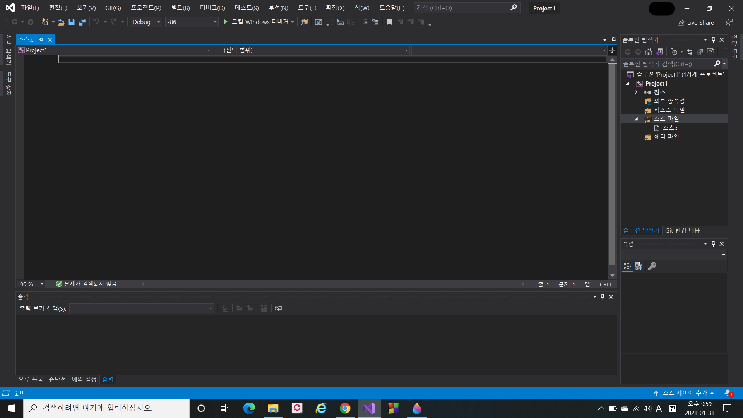This screenshot has height=418, width=743.
Task: Open the (전역 범위) scope dropdown
Action: point(312,50)
